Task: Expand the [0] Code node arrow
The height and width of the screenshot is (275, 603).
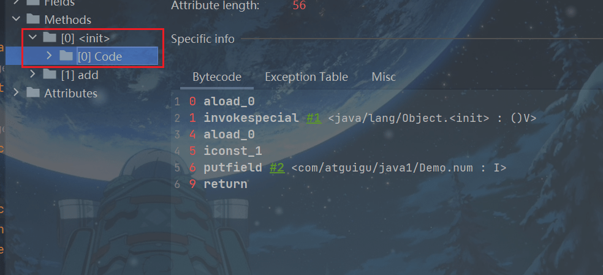Action: 49,56
